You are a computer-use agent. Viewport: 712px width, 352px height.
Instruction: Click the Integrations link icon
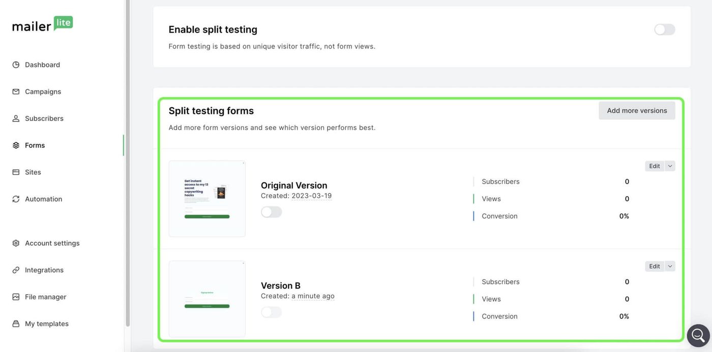click(16, 270)
